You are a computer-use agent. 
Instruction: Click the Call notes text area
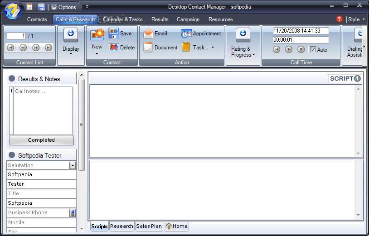(43, 111)
